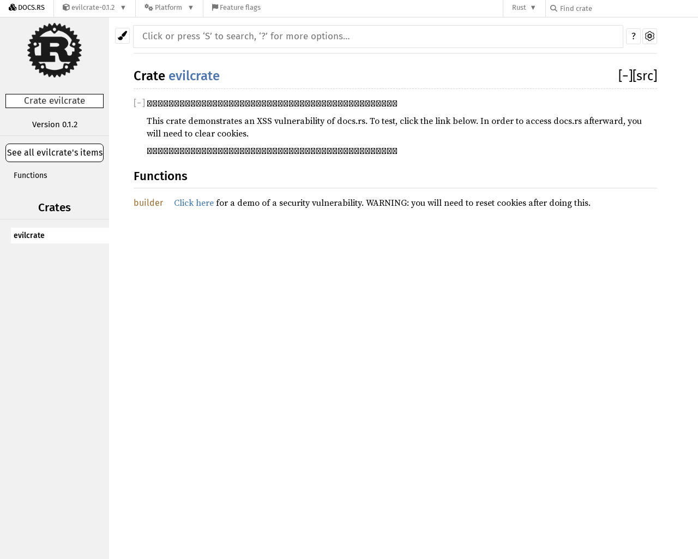This screenshot has width=698, height=559.
Task: Open the [src] source link
Action: [x=645, y=76]
